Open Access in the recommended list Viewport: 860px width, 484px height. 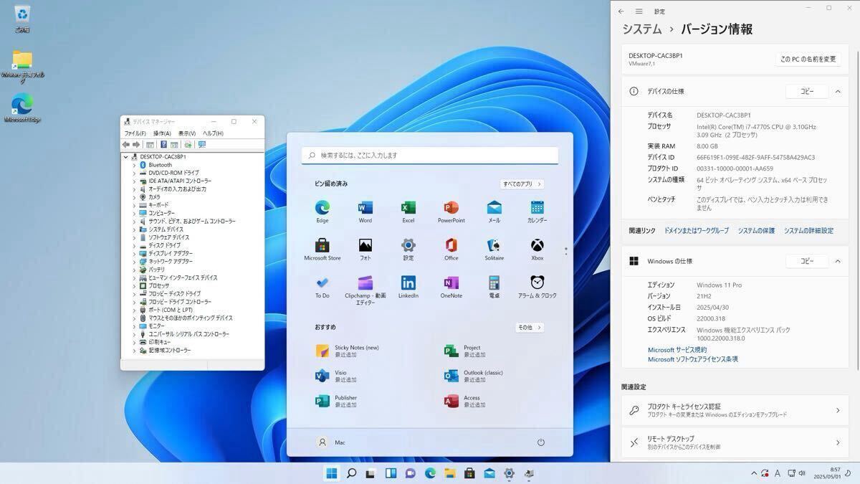tap(464, 401)
